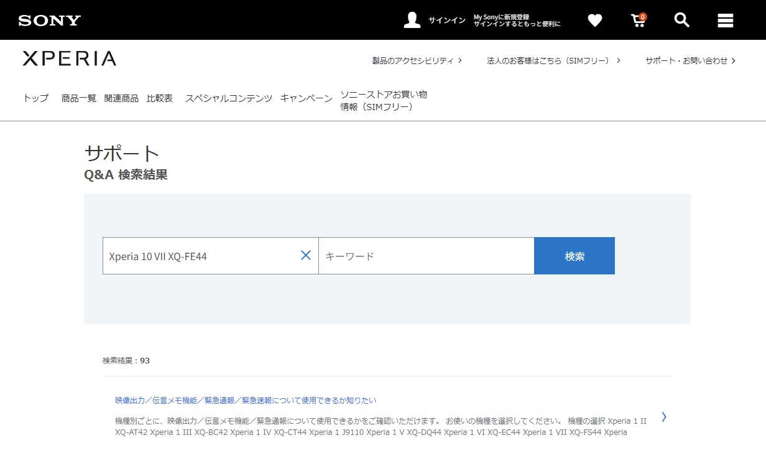The width and height of the screenshot is (766, 453).
Task: Open サポート・お問い合わせ link
Action: point(690,60)
